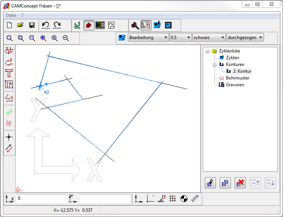Click the X coordinate input field

pos(42,199)
